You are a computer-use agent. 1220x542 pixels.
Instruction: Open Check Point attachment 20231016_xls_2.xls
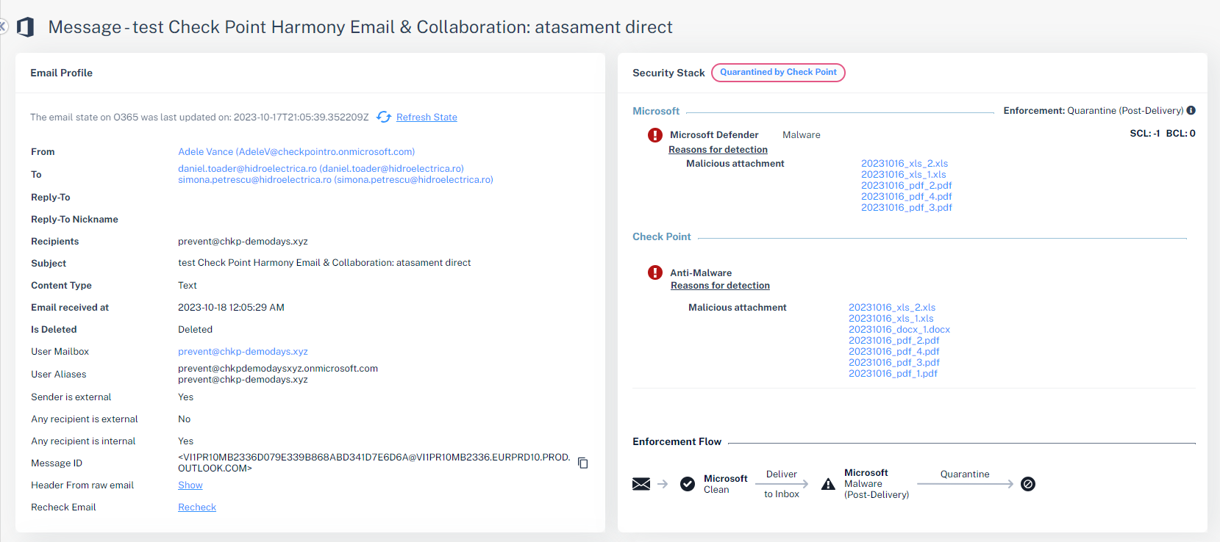892,307
